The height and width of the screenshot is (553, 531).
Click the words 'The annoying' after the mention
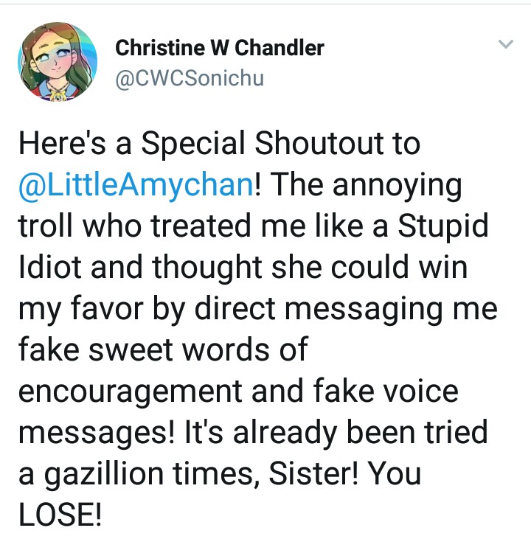(x=366, y=185)
